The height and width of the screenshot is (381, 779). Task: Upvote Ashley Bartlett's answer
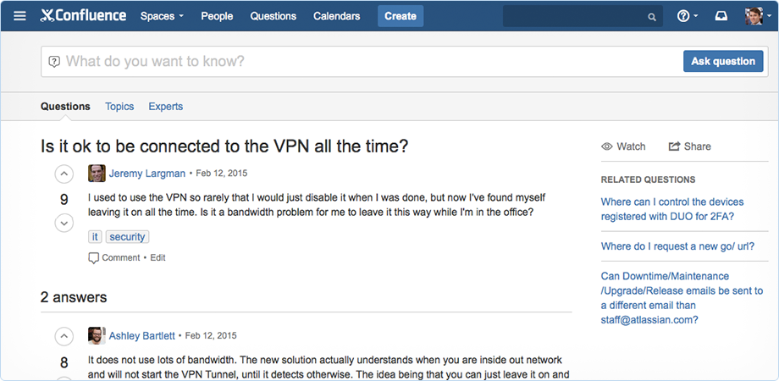(64, 336)
